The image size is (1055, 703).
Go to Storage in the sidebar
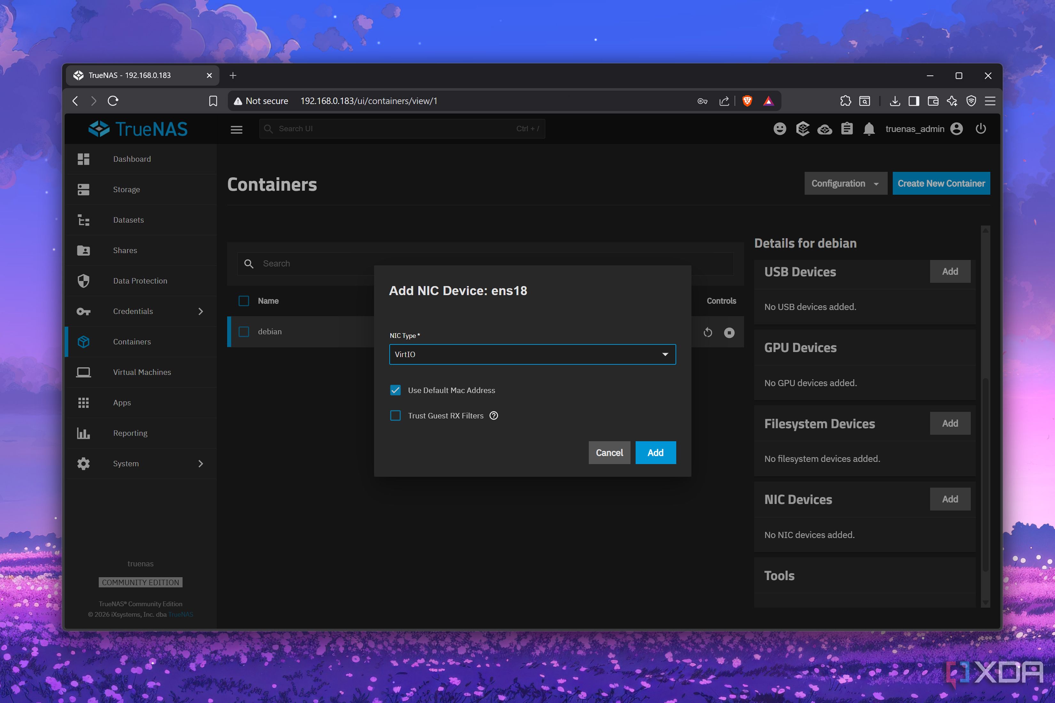[141, 189]
